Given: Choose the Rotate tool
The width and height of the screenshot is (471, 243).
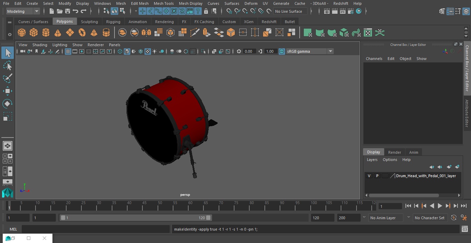Looking at the screenshot, I should coord(7,104).
